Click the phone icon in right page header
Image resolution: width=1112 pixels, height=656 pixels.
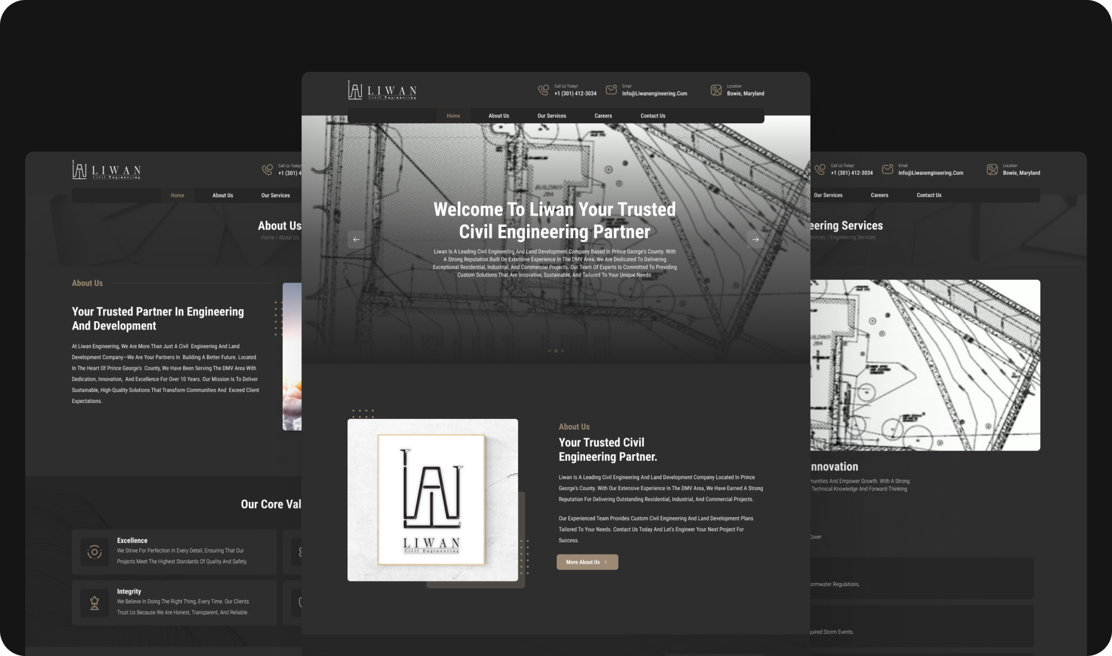820,170
